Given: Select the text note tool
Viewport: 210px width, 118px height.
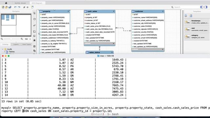Looking at the screenshot, I should (x=34, y=36).
